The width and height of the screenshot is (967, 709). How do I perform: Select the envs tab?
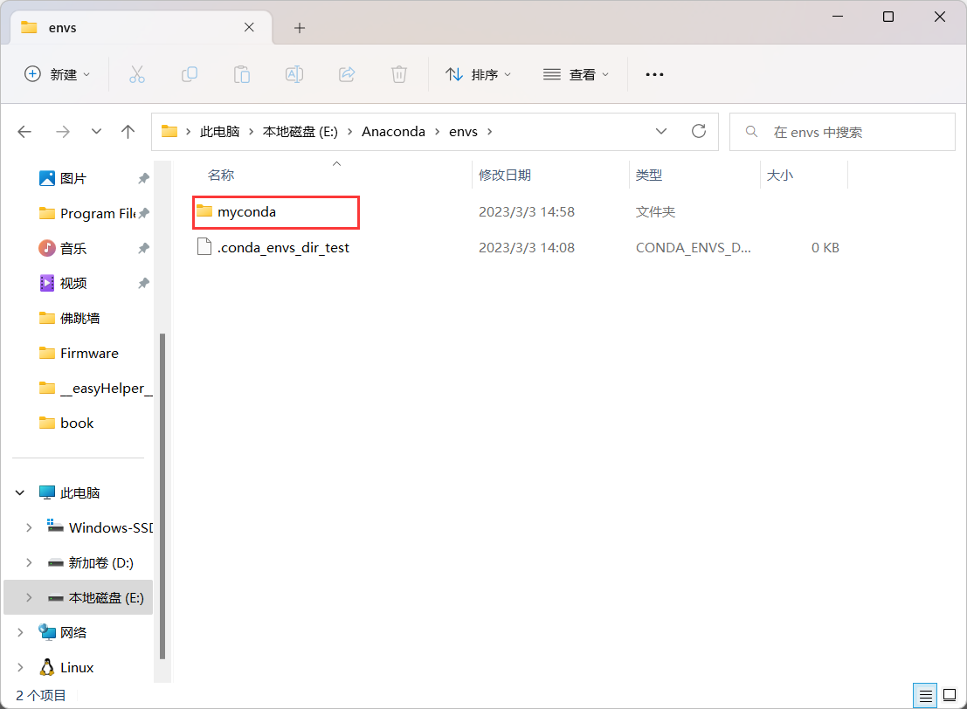point(142,28)
